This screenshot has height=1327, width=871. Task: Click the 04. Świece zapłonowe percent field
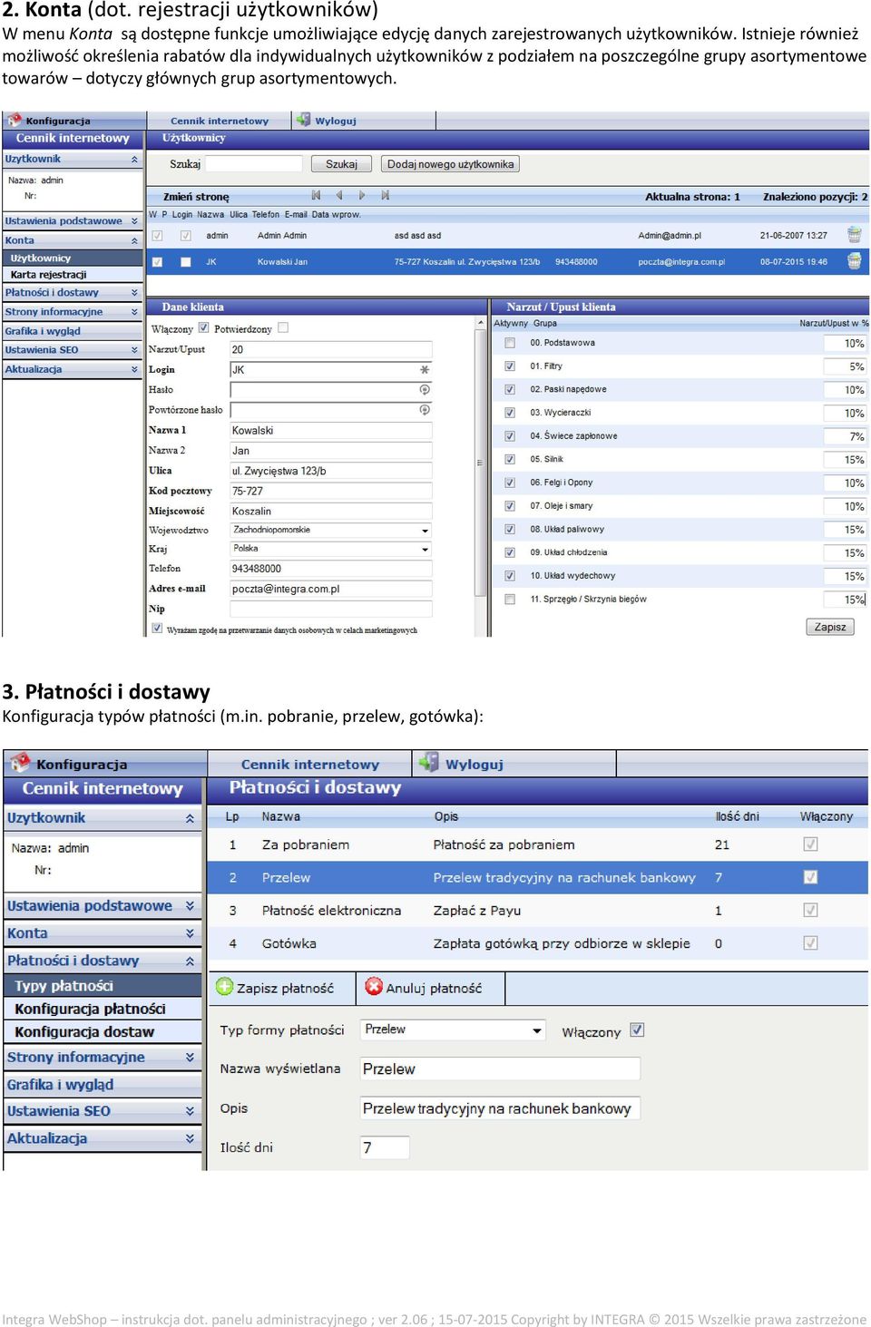point(844,436)
